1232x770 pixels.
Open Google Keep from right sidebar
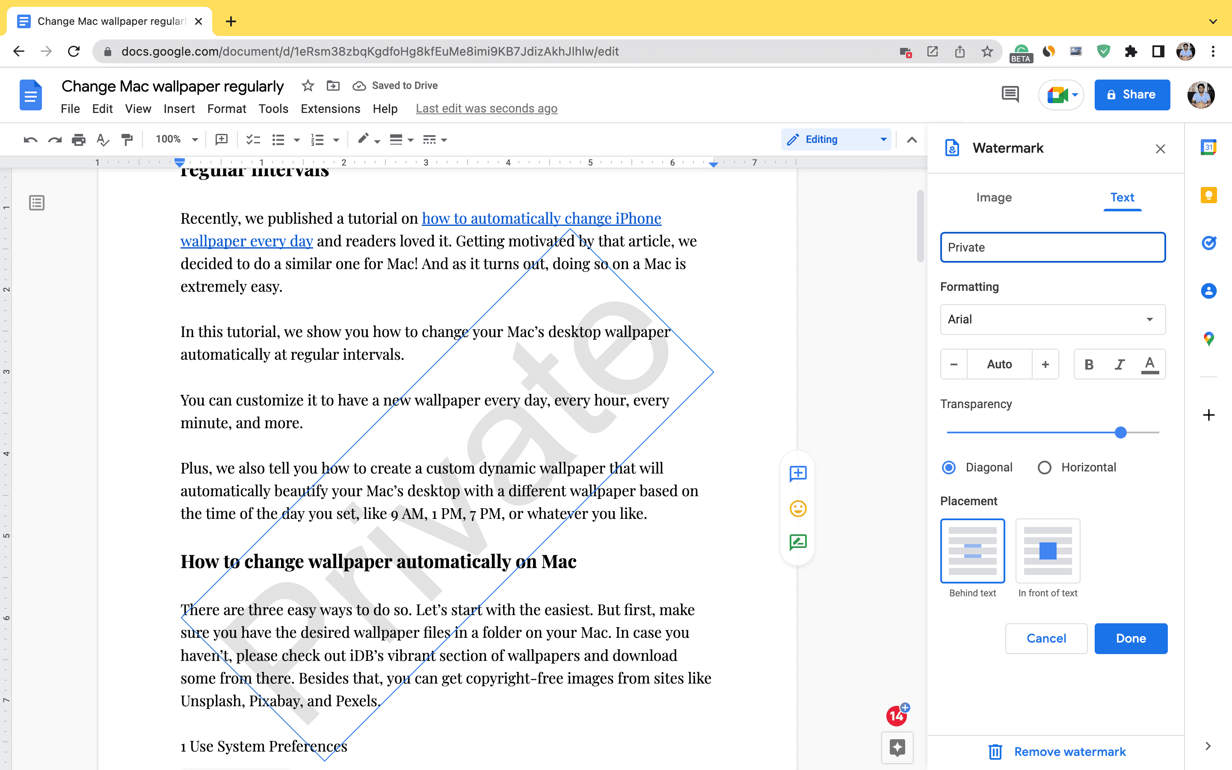(1208, 195)
